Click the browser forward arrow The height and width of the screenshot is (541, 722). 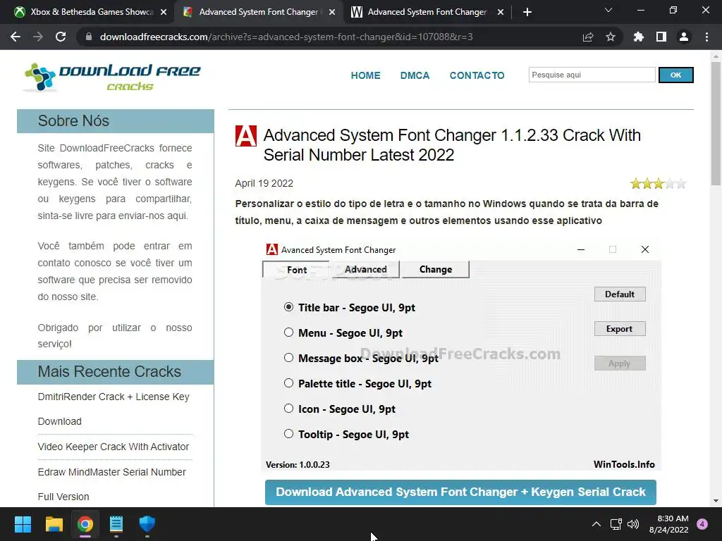click(x=38, y=37)
